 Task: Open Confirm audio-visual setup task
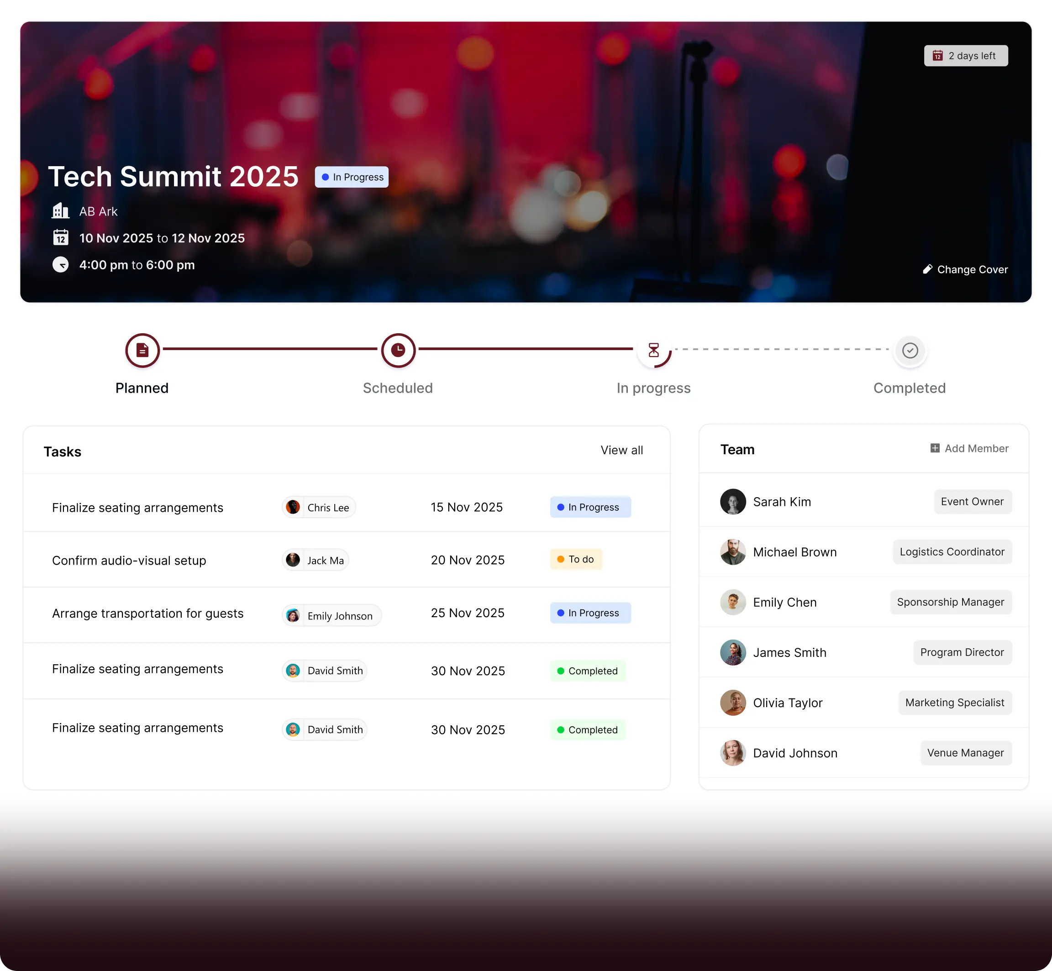(129, 561)
